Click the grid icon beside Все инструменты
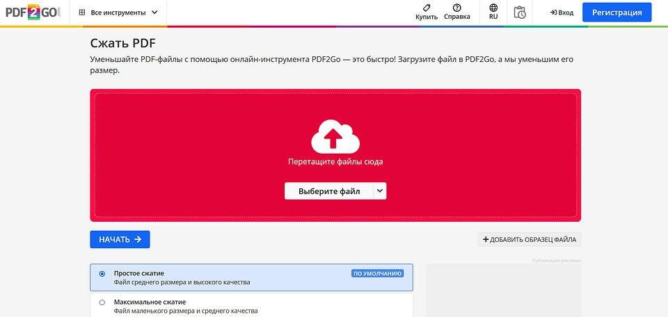Viewport: 668px width, 317px height. [x=82, y=13]
